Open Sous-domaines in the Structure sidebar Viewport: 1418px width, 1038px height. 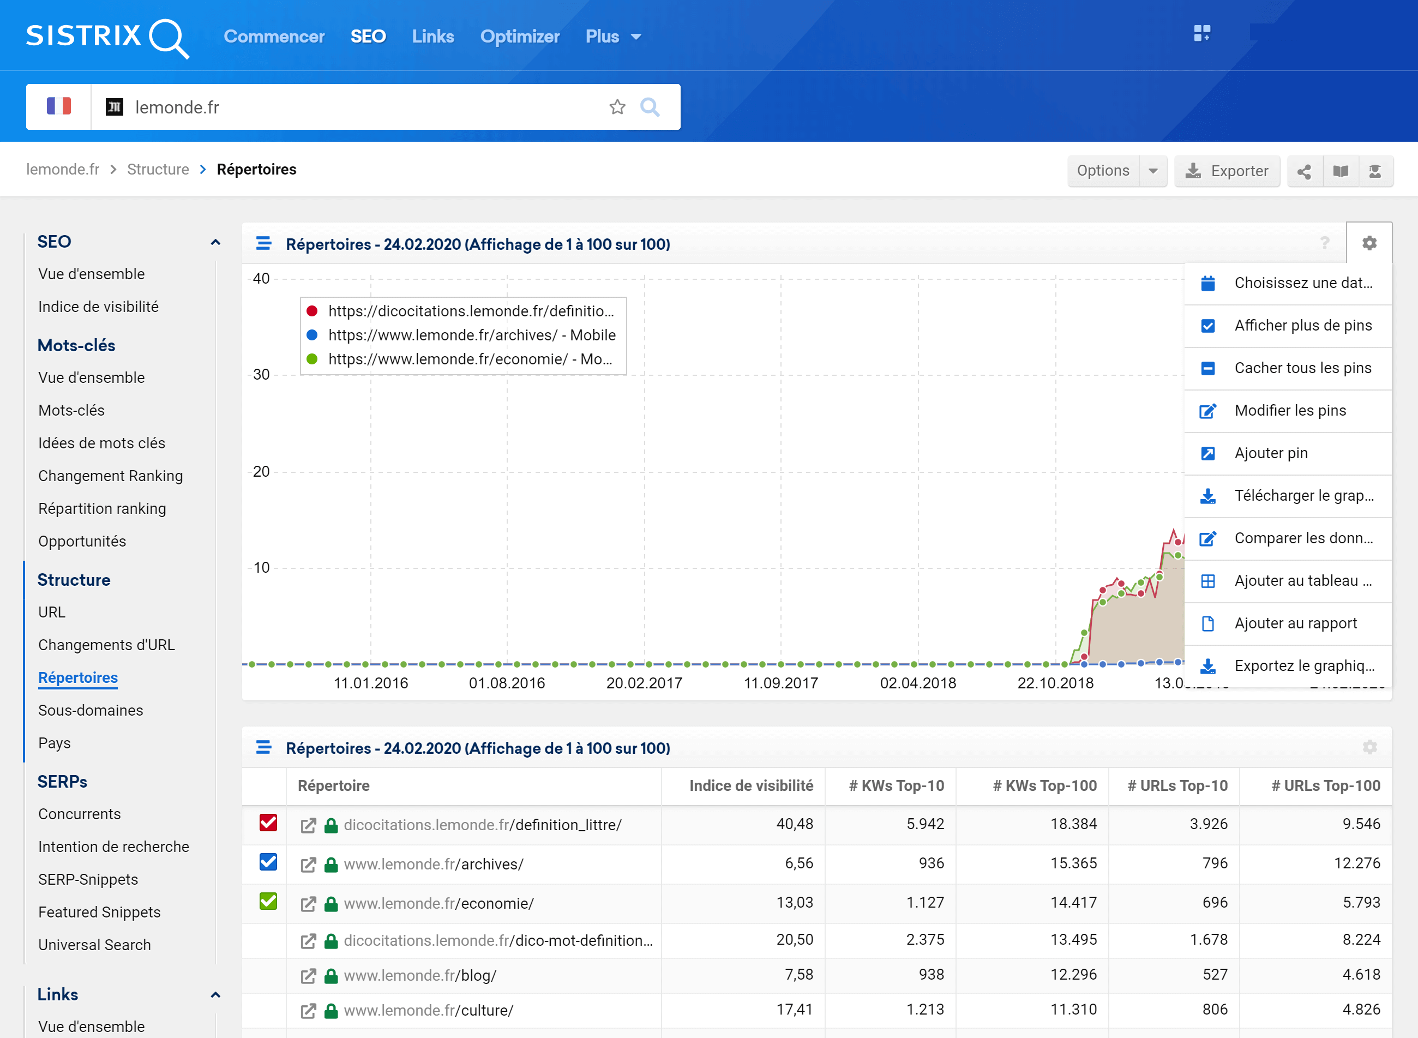[91, 711]
